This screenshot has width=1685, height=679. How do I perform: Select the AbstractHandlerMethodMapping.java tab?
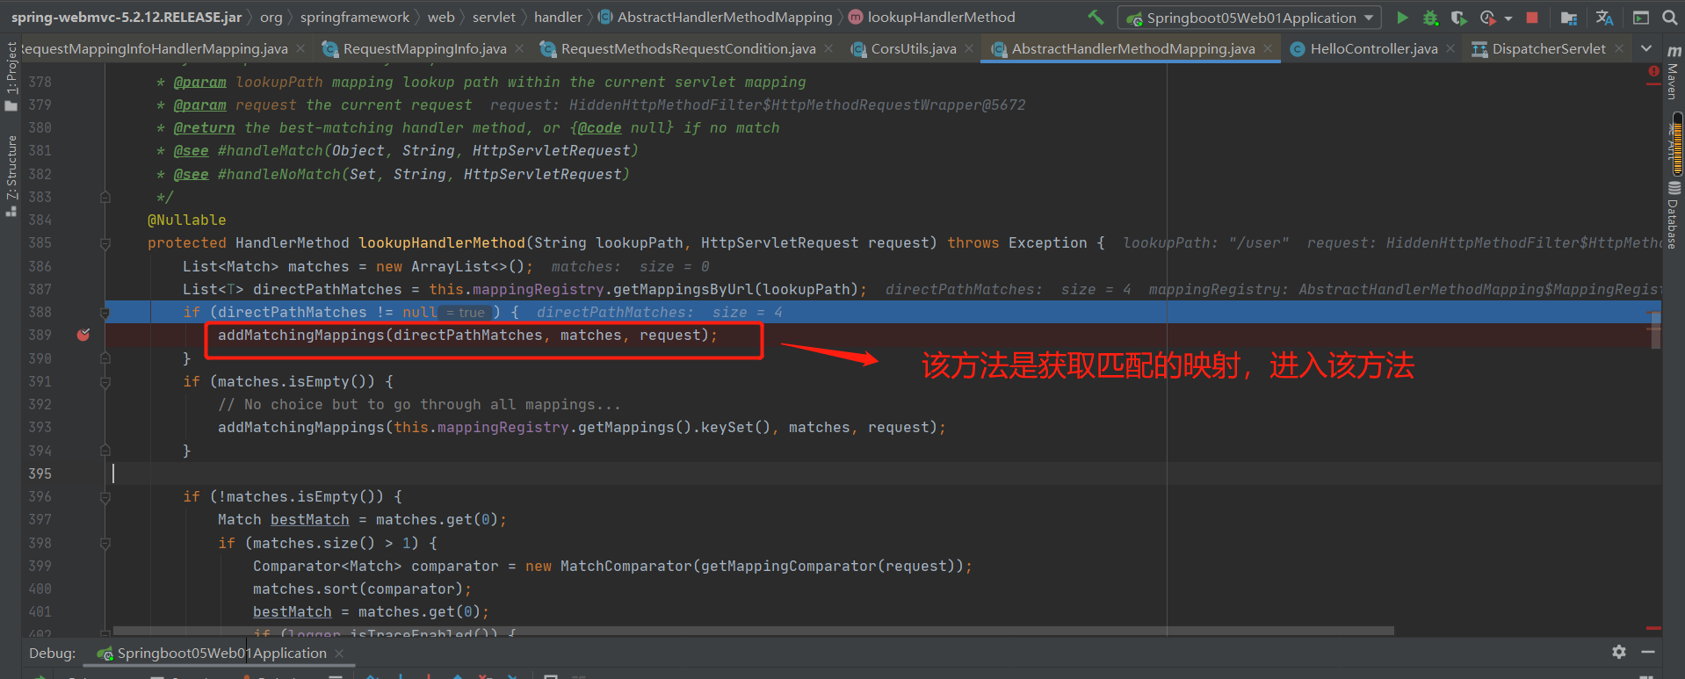1132,49
